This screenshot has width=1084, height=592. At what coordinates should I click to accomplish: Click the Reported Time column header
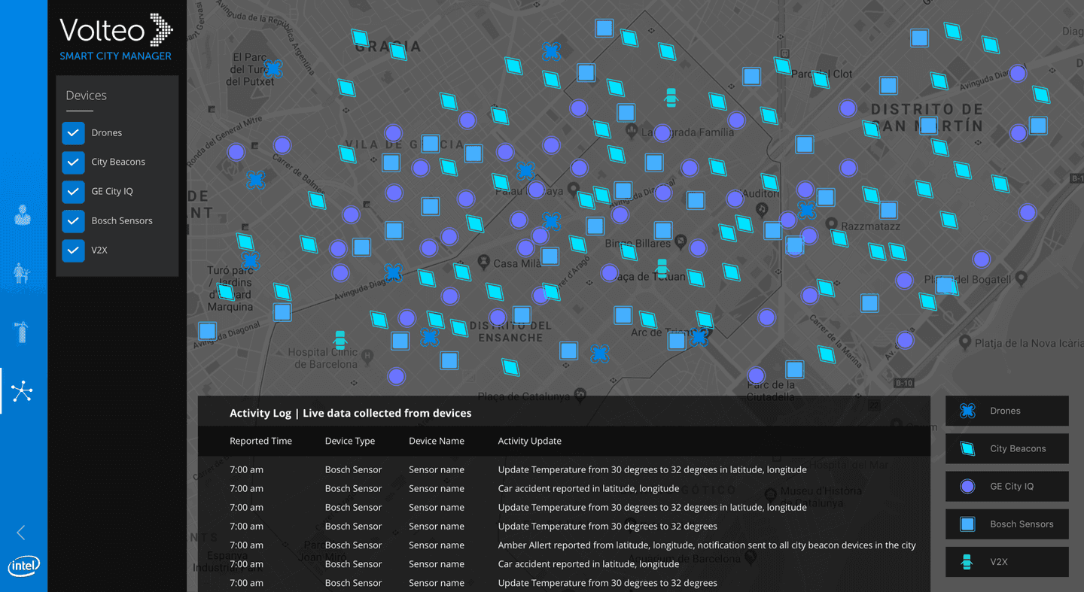[260, 441]
